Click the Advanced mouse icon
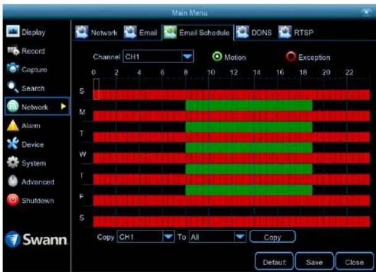The image size is (376, 272). [x=13, y=181]
